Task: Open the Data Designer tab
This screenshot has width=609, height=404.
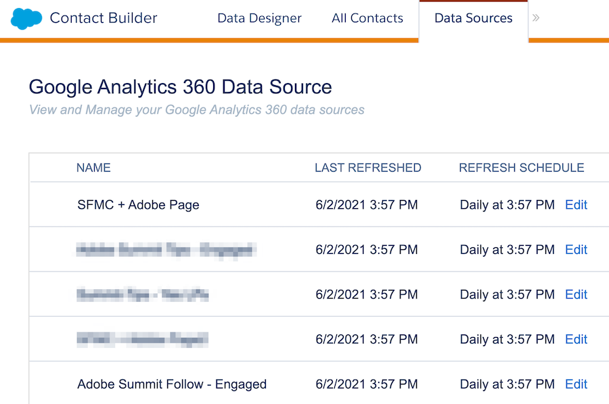Action: pos(259,18)
